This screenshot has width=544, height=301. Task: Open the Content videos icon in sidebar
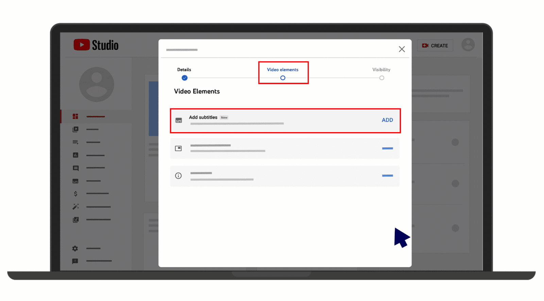(75, 129)
